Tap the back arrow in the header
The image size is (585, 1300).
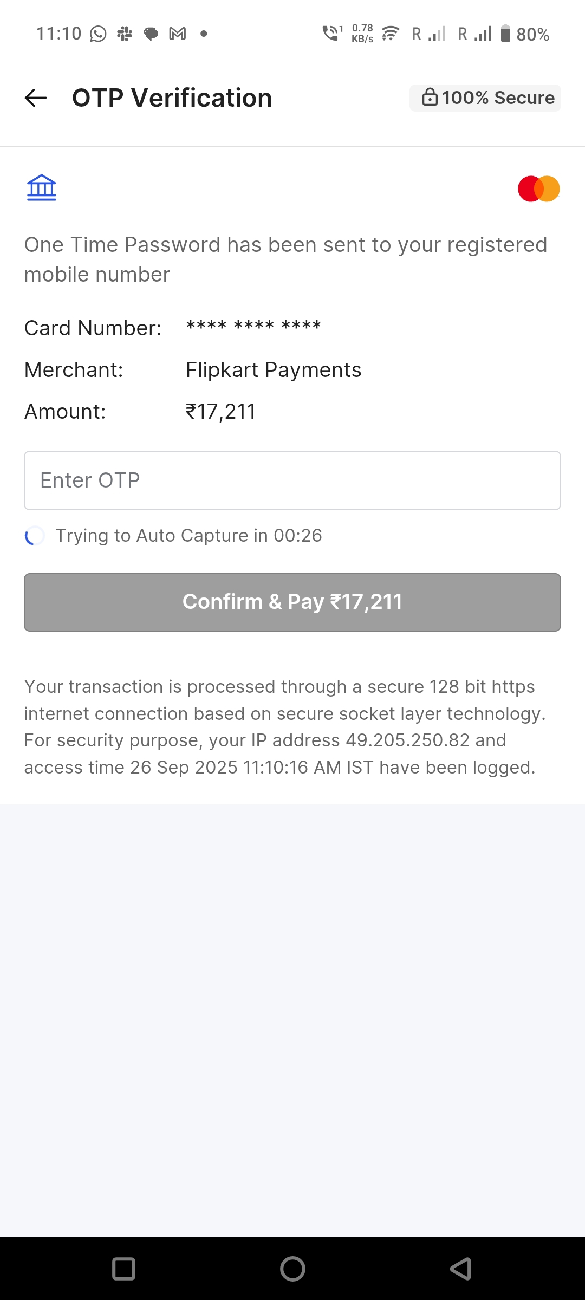click(36, 98)
